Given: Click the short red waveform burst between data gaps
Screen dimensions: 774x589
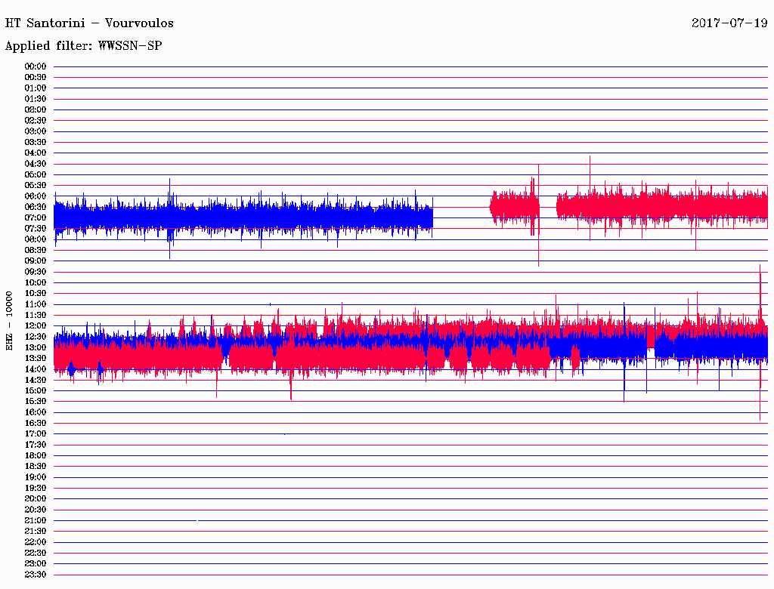Looking at the screenshot, I should tap(514, 205).
